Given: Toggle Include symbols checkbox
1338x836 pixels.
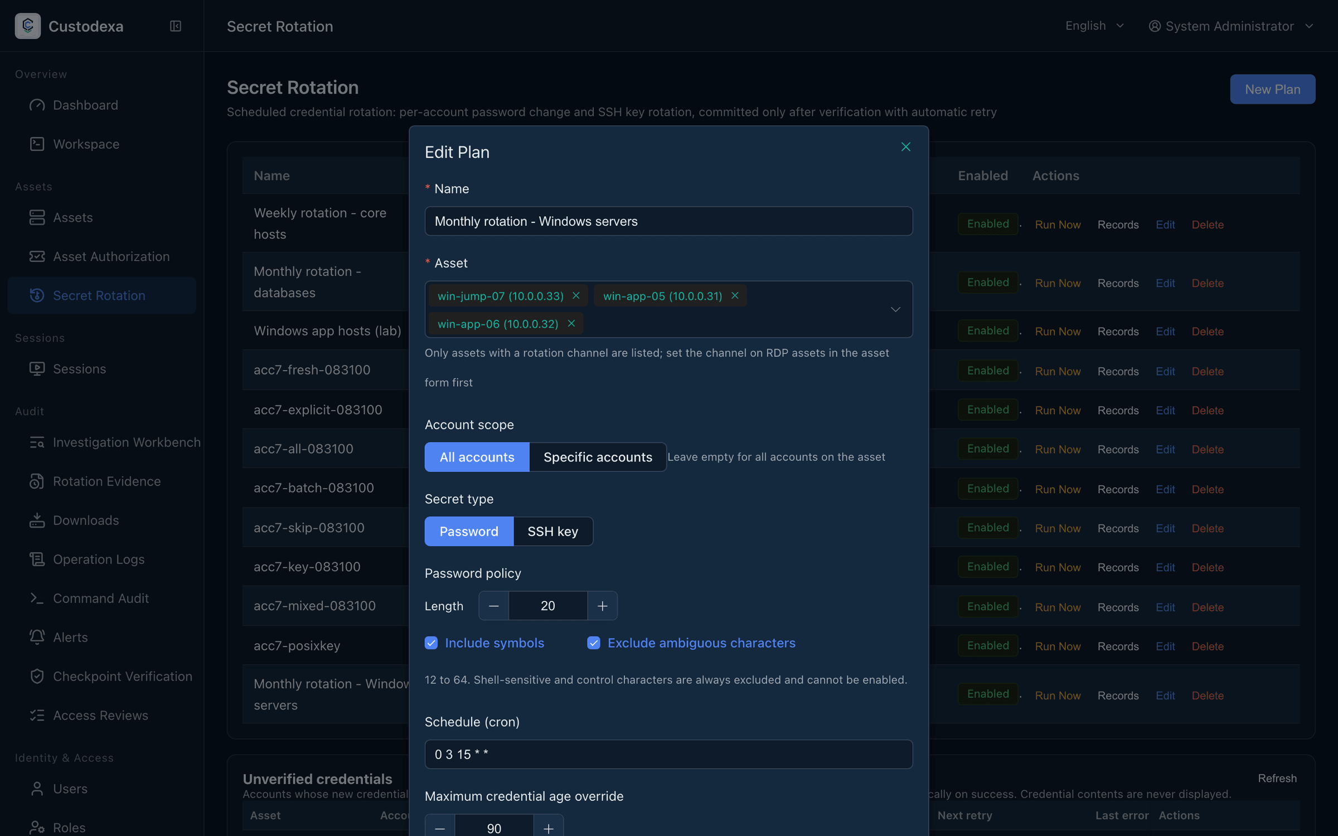Looking at the screenshot, I should tap(431, 643).
